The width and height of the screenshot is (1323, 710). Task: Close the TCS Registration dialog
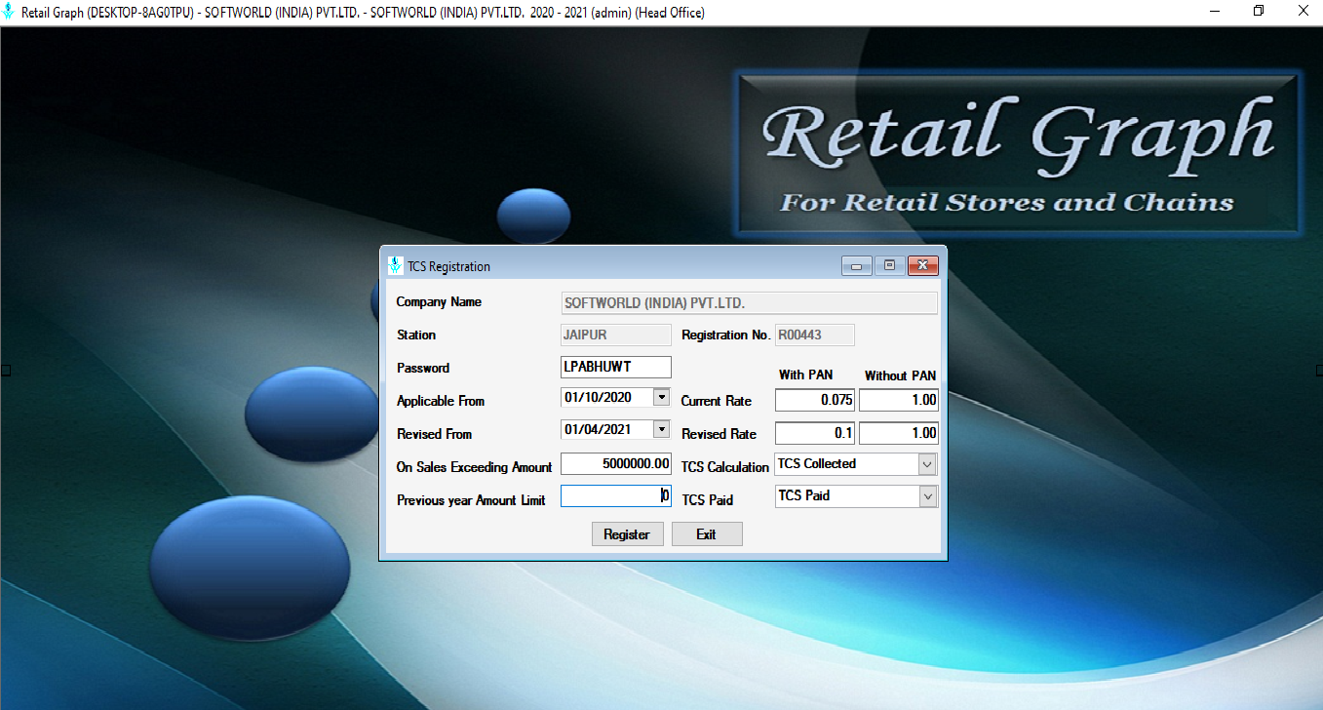(923, 266)
